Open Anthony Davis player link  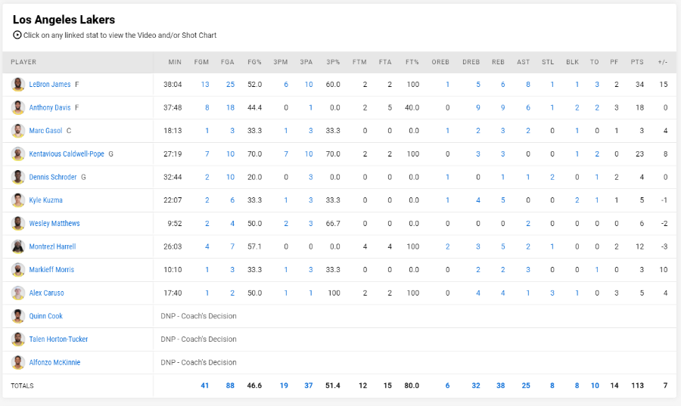pyautogui.click(x=49, y=107)
